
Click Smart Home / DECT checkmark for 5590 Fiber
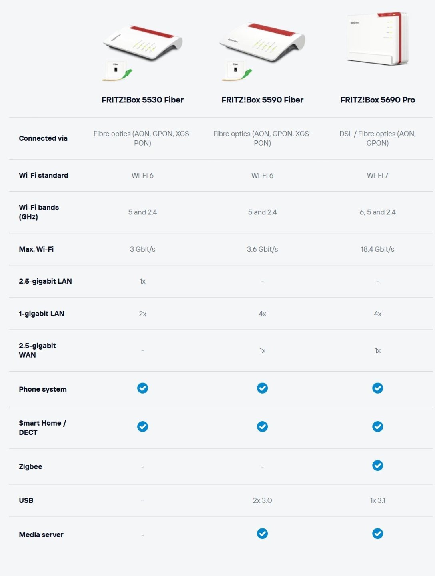262,427
